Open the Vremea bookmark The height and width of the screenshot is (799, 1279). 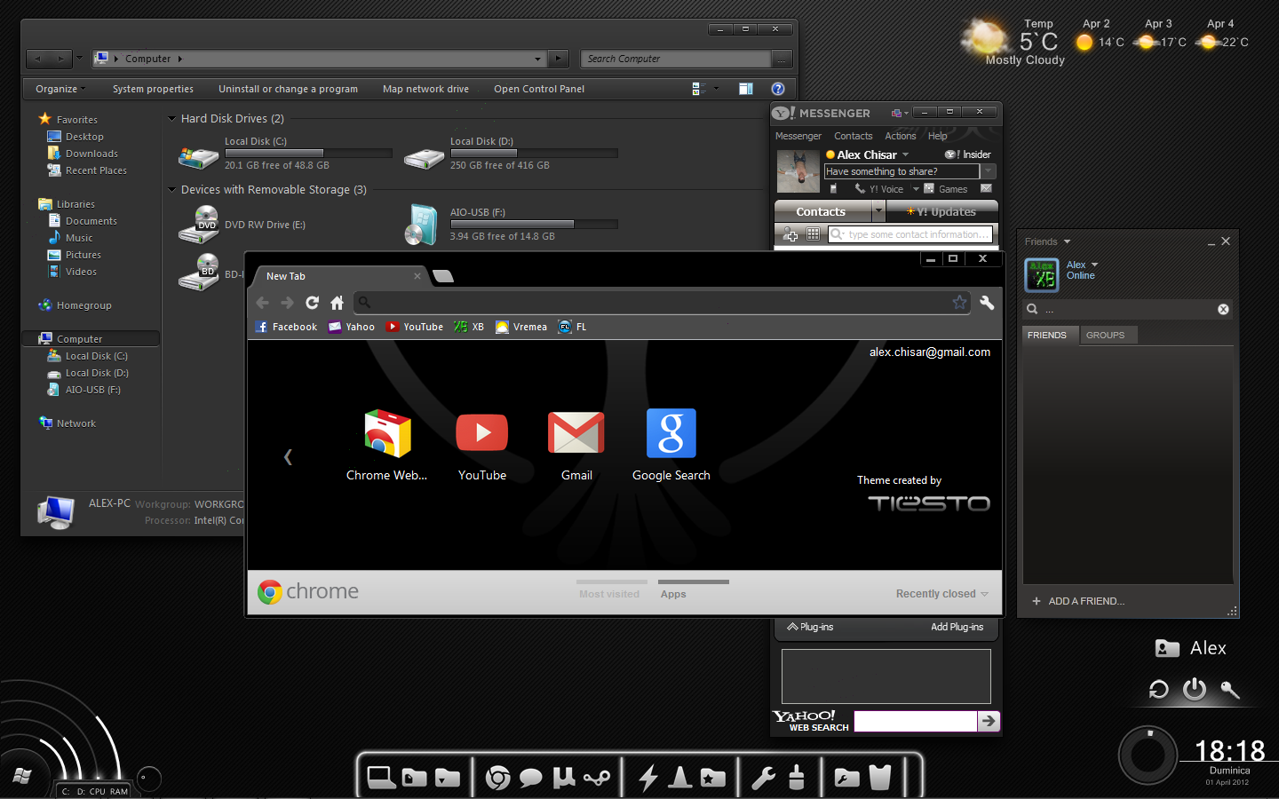pyautogui.click(x=521, y=327)
